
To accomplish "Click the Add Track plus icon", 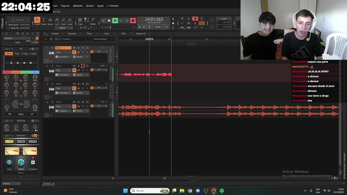I will [x=46, y=39].
